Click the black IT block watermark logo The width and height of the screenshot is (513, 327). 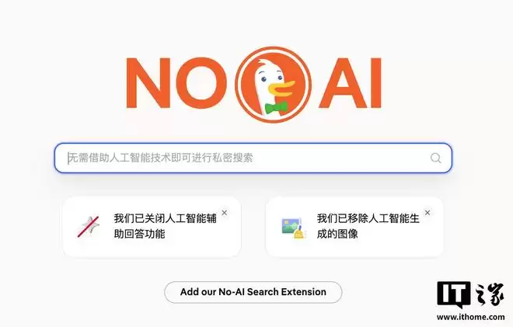click(x=454, y=294)
